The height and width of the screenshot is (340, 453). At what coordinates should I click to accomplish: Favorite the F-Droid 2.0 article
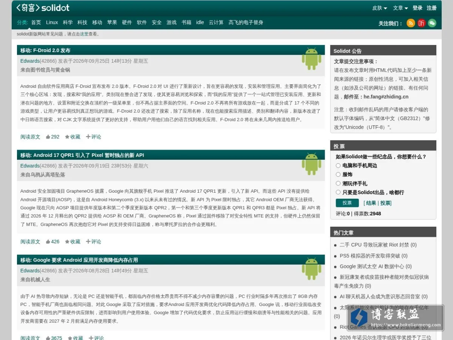point(72,137)
